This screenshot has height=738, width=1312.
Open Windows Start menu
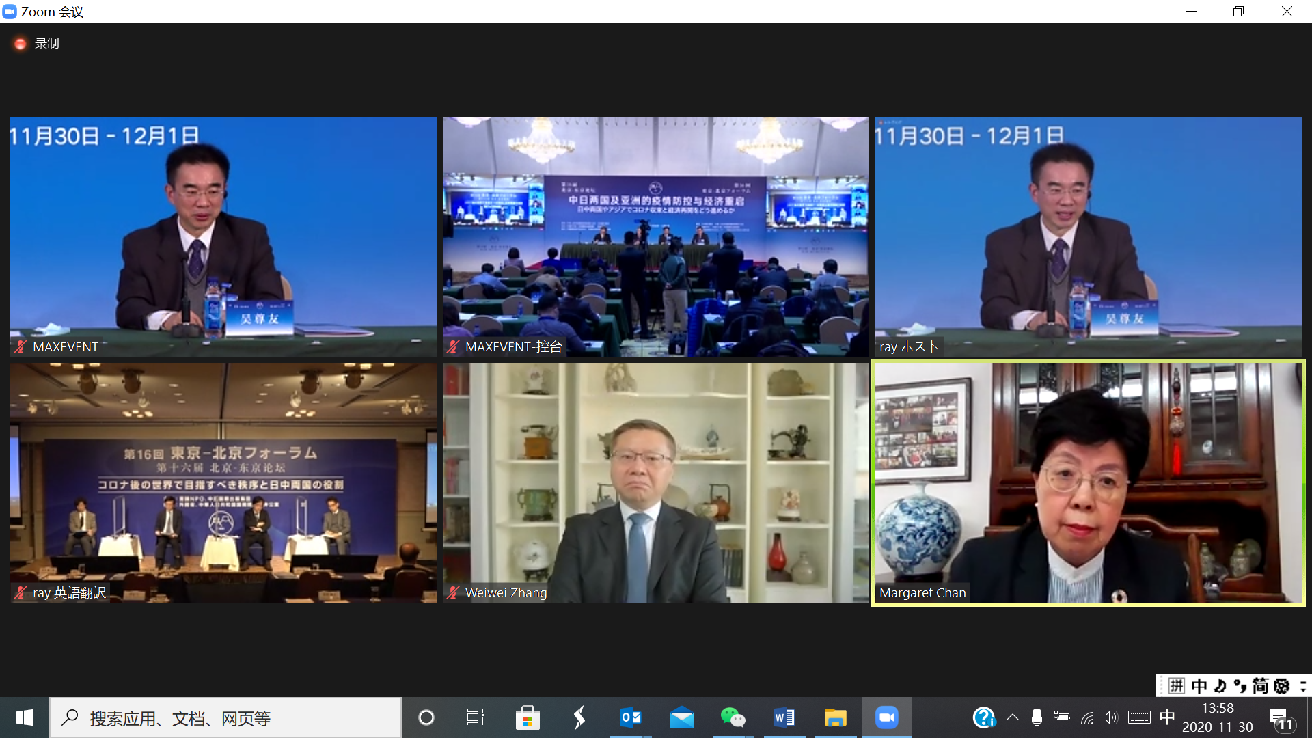[24, 717]
